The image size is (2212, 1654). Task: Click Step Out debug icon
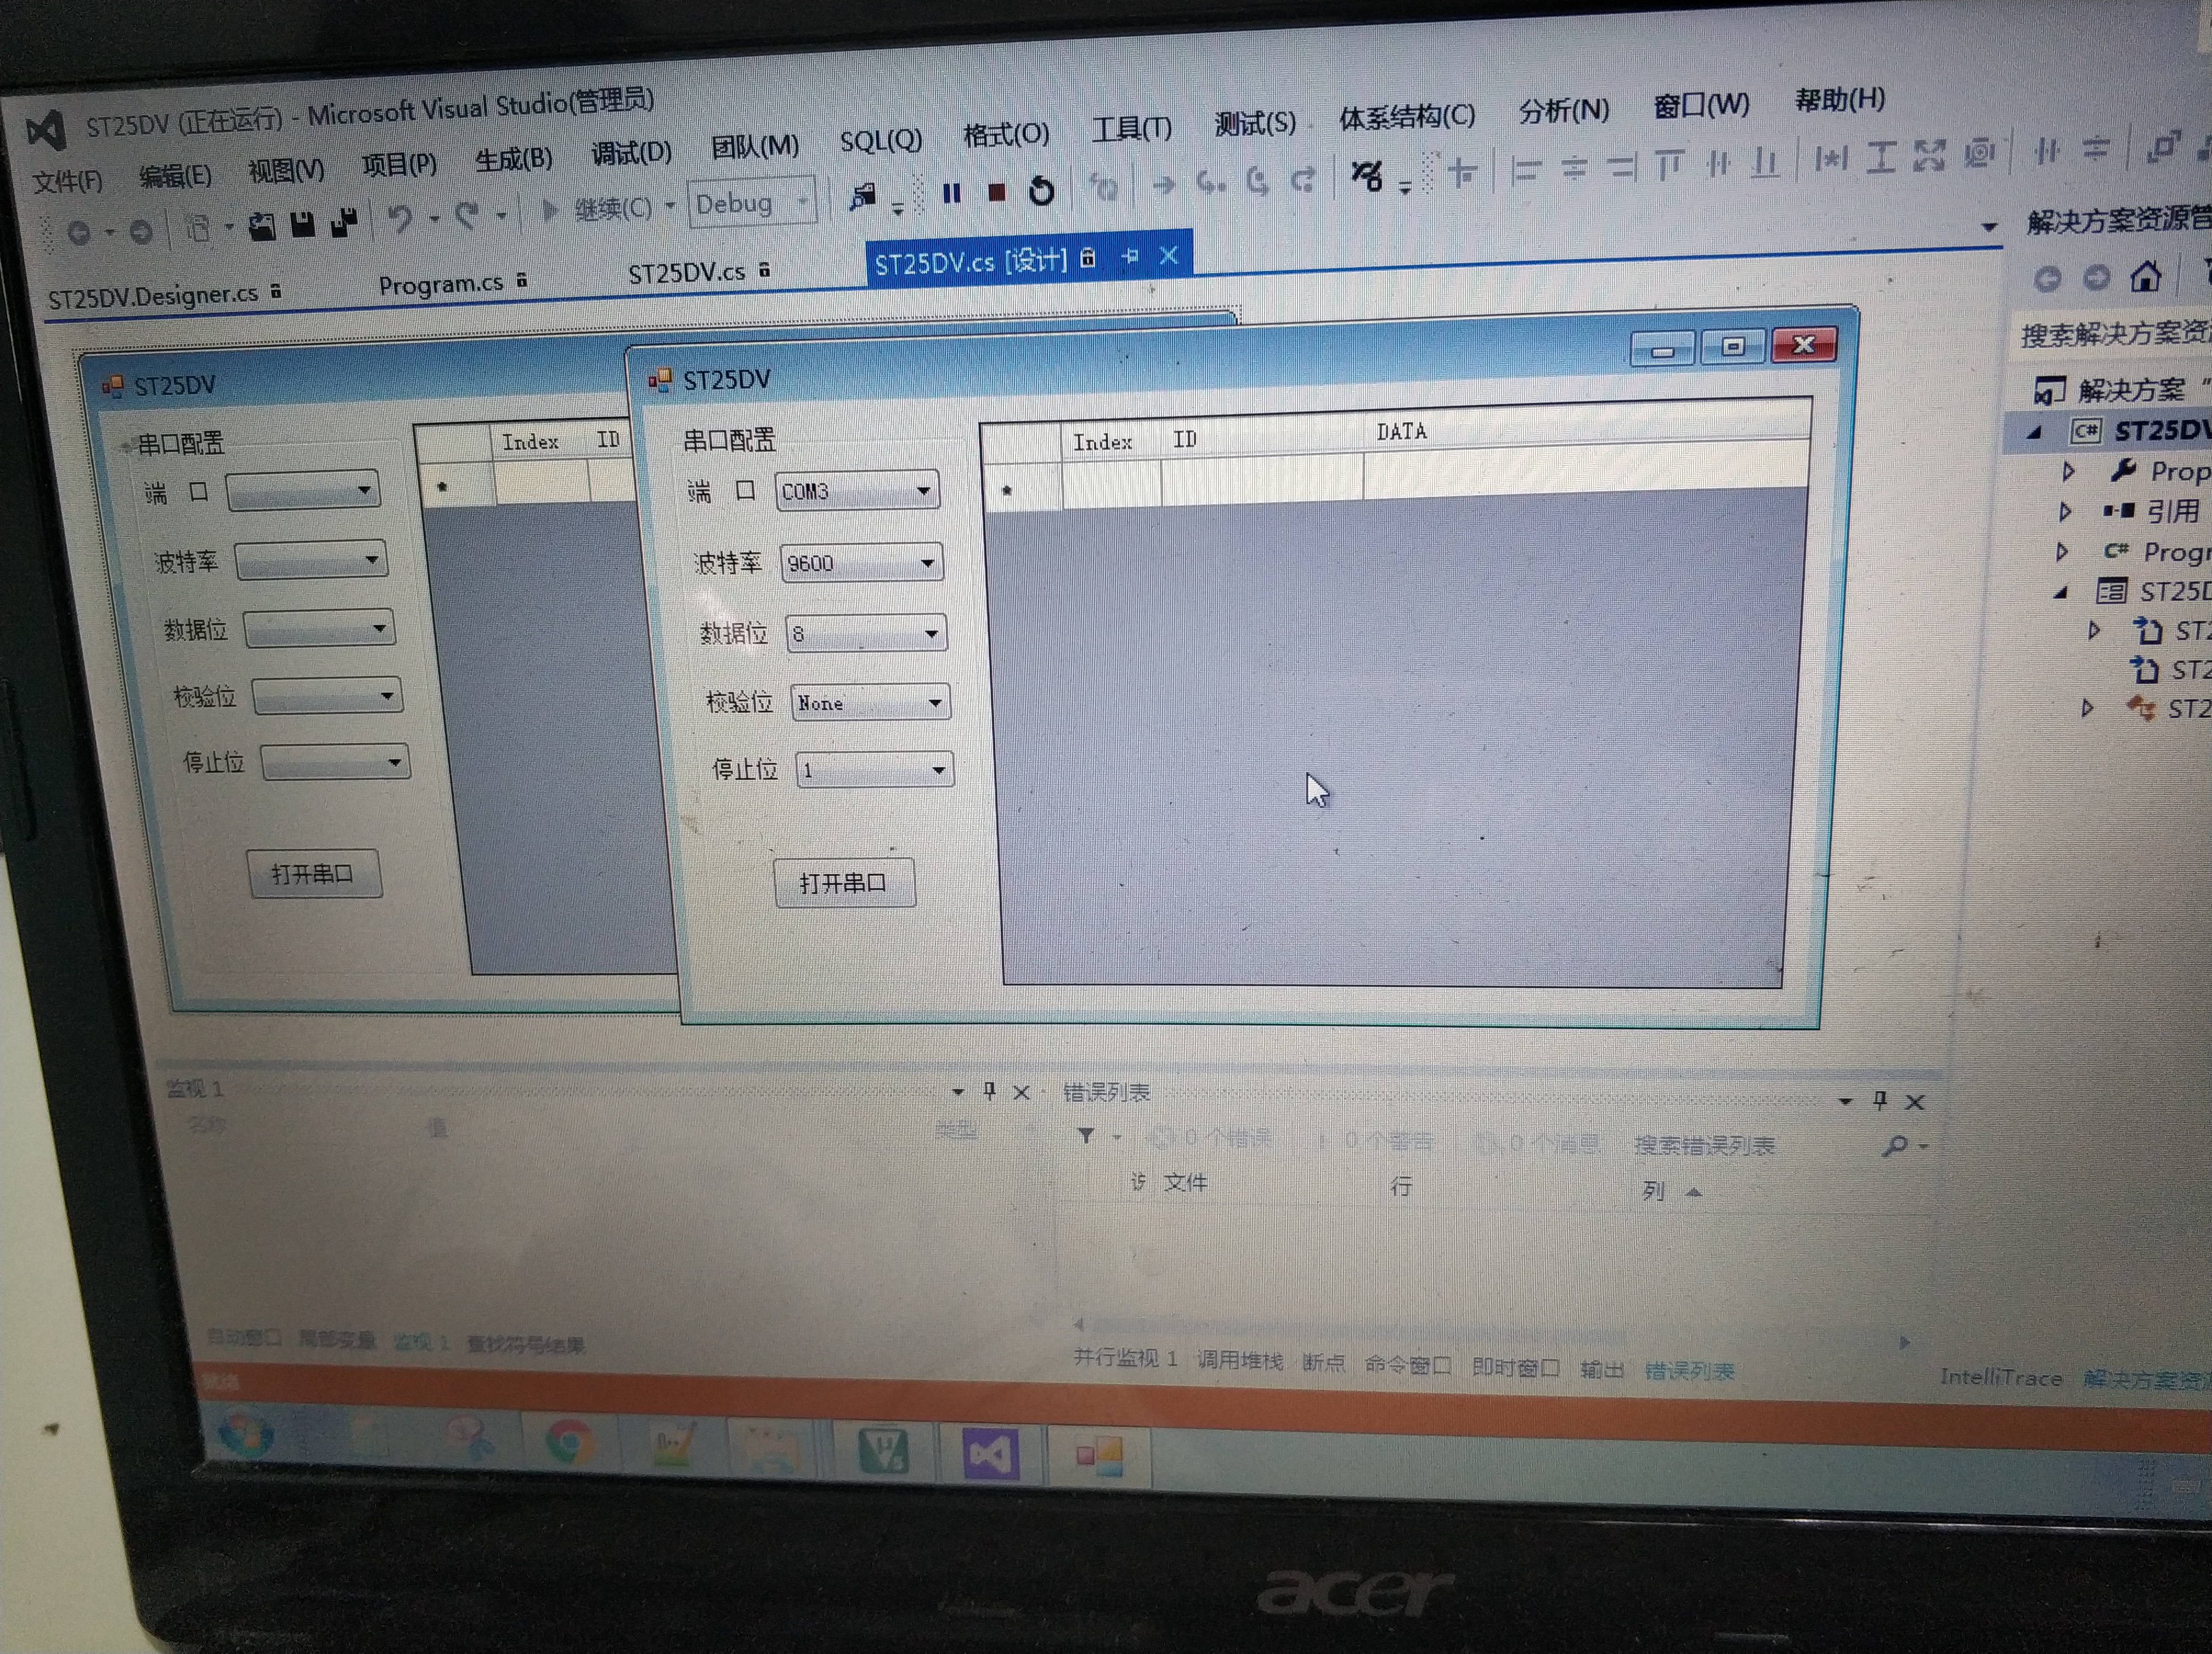point(1303,180)
